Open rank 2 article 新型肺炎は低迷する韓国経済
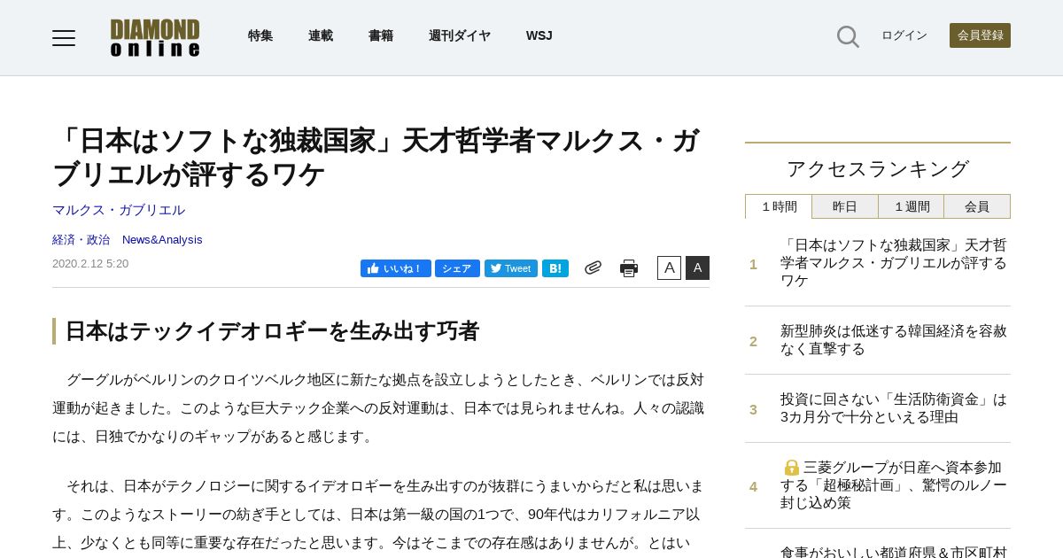 (894, 339)
